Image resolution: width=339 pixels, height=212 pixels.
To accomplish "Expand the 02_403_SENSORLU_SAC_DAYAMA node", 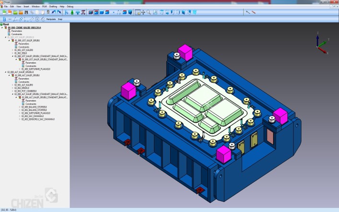I will pos(20,119).
